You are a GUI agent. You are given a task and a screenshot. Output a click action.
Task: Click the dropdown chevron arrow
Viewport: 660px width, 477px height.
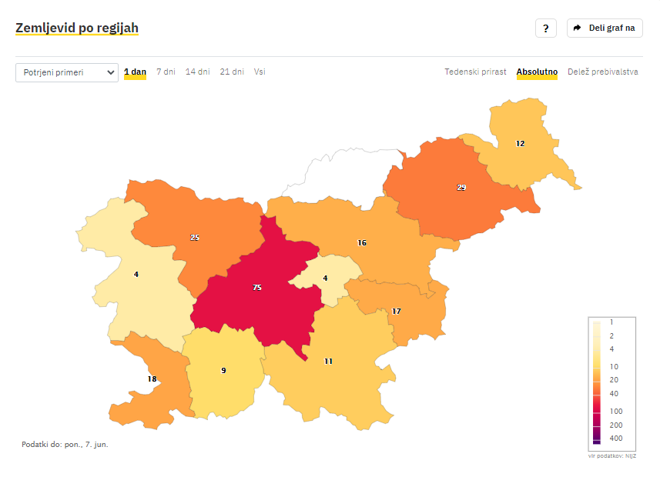coord(110,72)
